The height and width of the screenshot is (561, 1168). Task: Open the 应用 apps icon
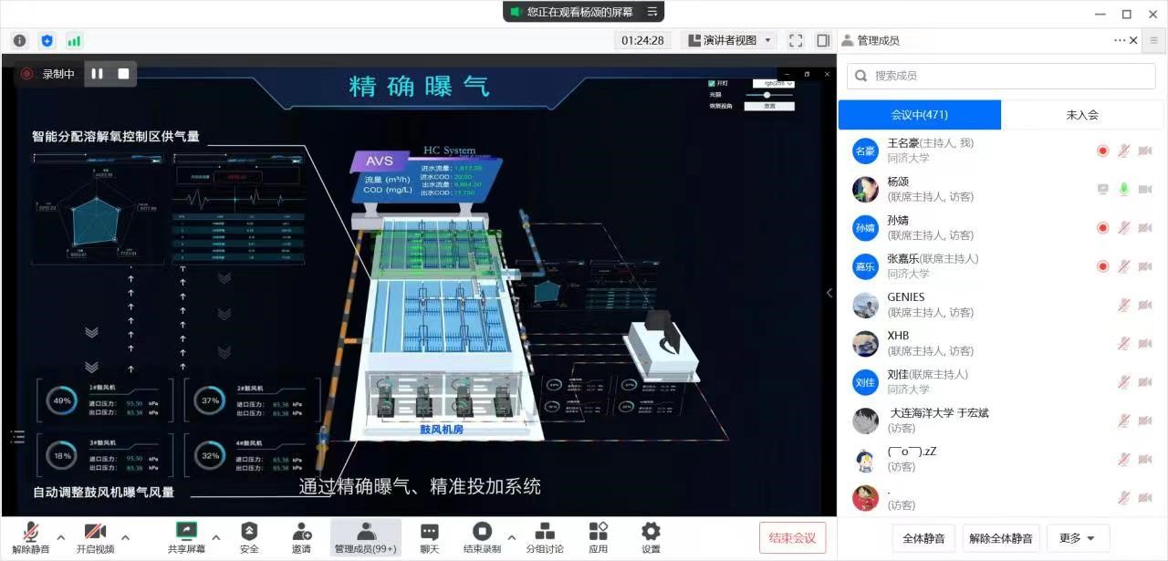coord(599,531)
